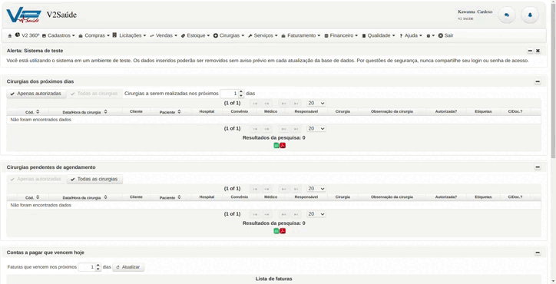The width and height of the screenshot is (556, 284).
Task: Open the settings dropdown next to Ajuda
Action: 431,35
